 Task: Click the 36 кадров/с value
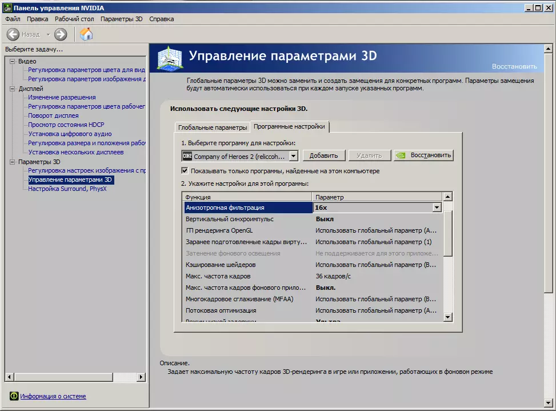coord(333,276)
